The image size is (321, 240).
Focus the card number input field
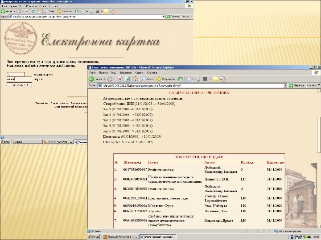pos(16,74)
